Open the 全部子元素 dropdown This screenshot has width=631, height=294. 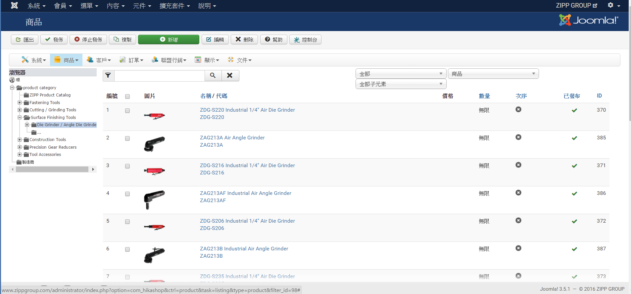point(401,84)
